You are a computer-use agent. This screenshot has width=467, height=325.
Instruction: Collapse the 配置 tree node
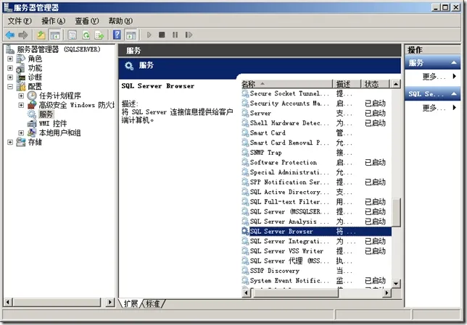tap(10, 87)
